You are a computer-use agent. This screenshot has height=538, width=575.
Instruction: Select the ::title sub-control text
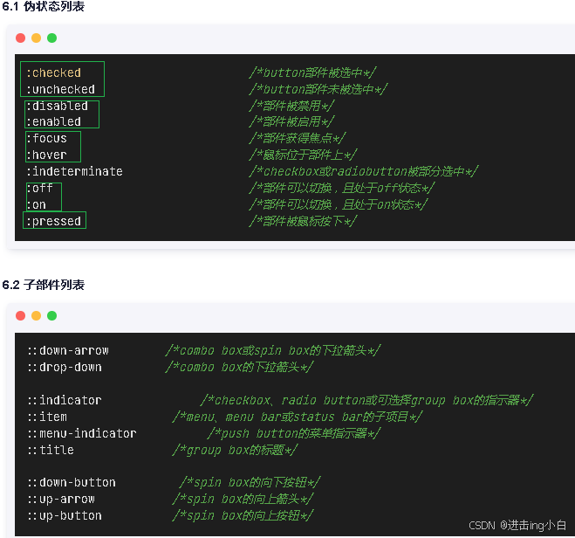[51, 450]
